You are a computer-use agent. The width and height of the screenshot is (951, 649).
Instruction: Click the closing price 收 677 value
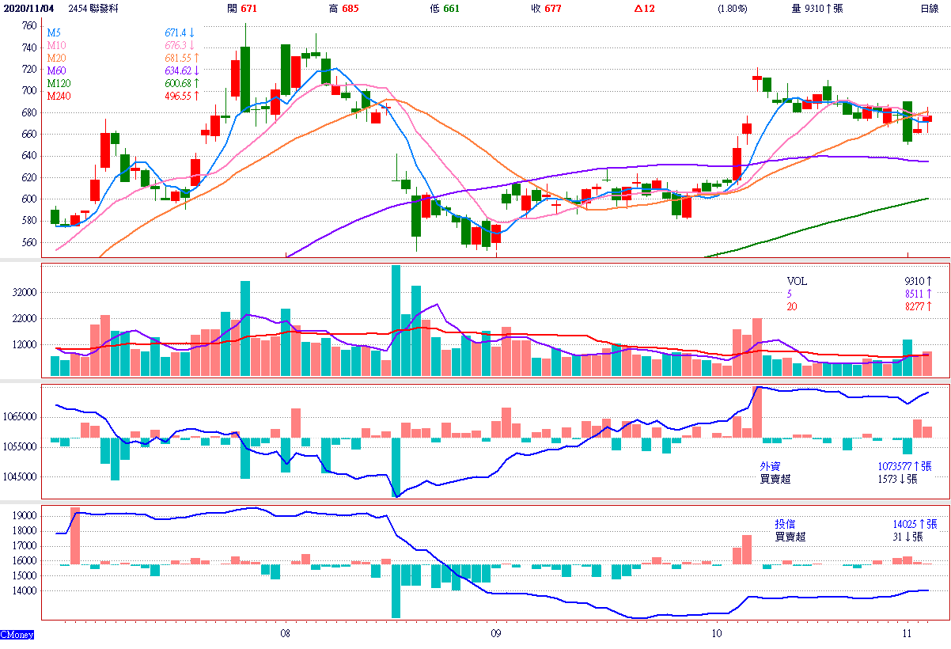click(x=546, y=9)
